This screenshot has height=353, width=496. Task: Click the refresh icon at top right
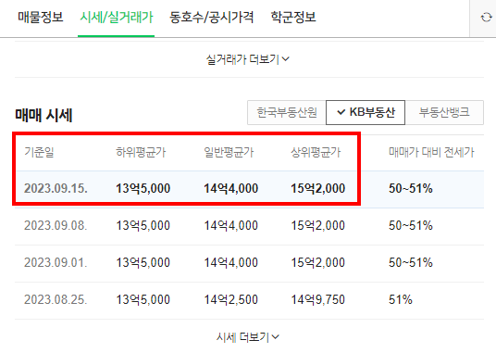coord(486,17)
